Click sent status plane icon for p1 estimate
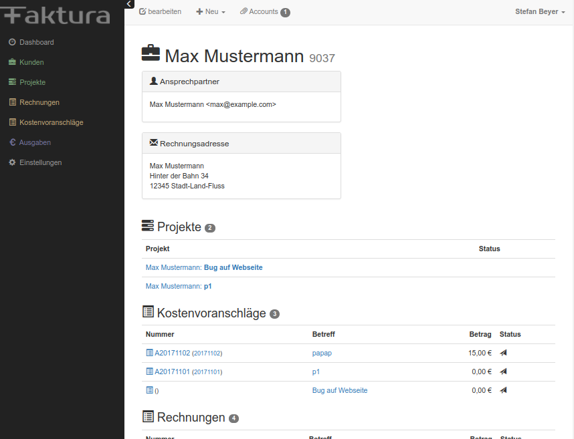Screen dimensions: 574x439 (x=503, y=372)
